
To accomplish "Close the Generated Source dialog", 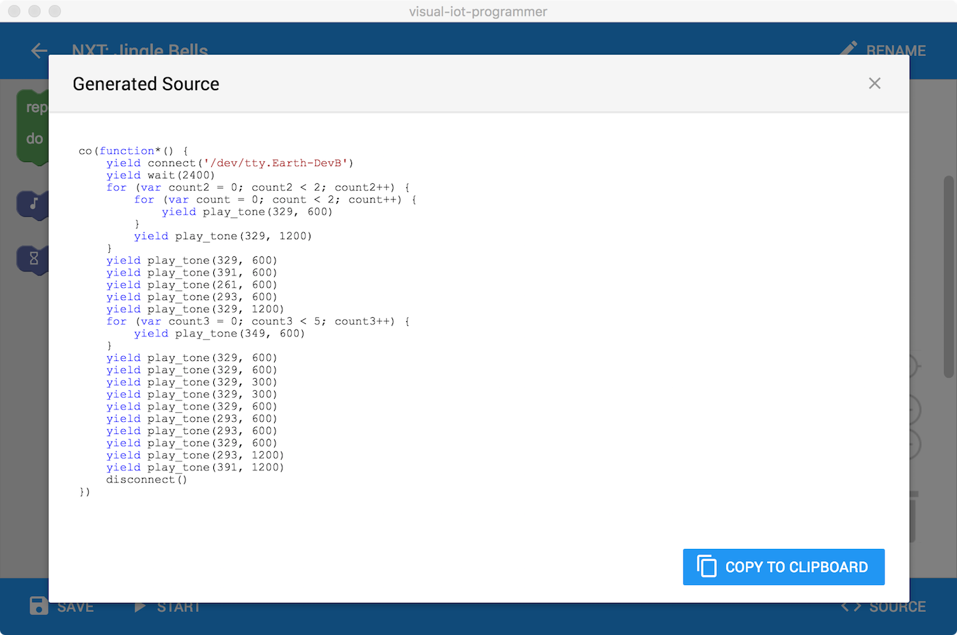I will [x=874, y=83].
